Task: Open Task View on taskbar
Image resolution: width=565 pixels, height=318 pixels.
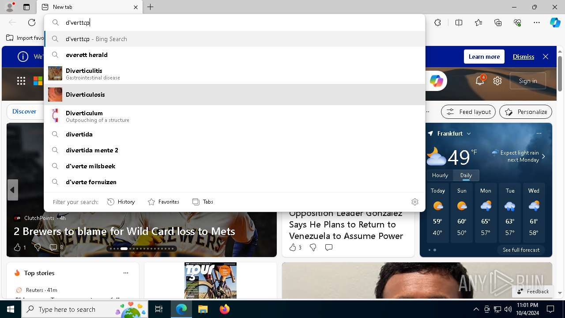Action: [x=159, y=309]
